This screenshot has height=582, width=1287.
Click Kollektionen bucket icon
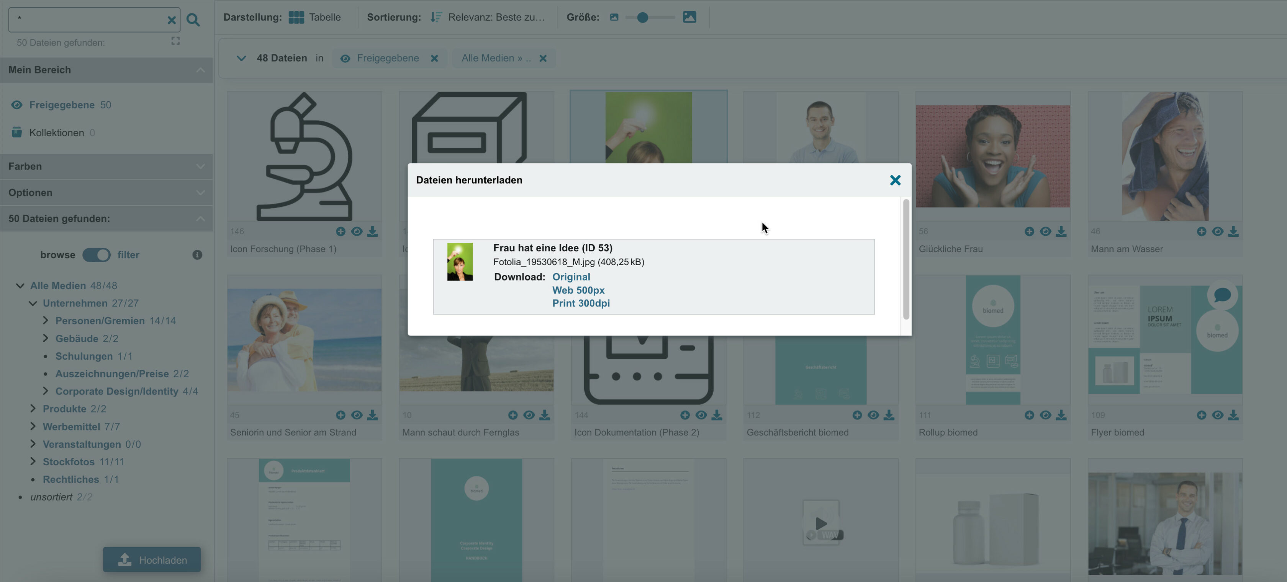(16, 132)
